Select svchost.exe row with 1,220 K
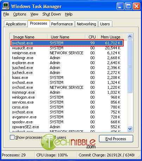Screen dimensions: 142x161 point(67,87)
